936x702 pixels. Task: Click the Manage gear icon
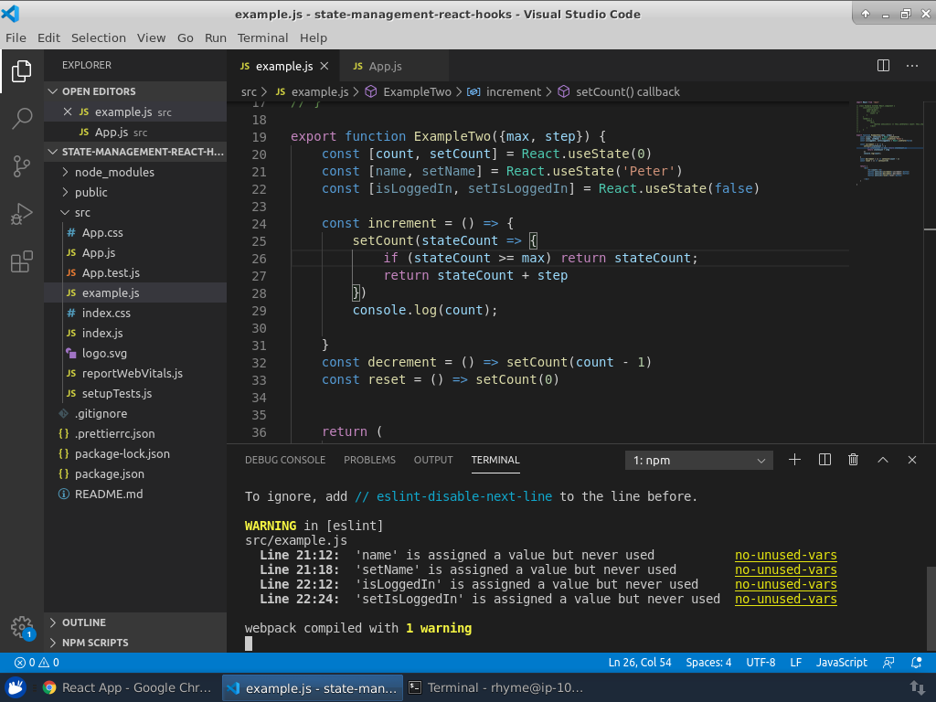pyautogui.click(x=22, y=627)
